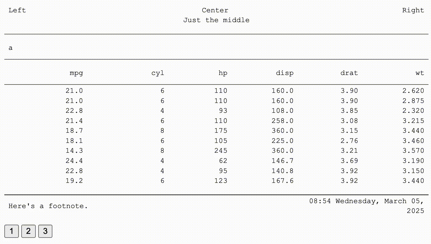Select the 'Just the middle' subtitle
Image resolution: width=431 pixels, height=244 pixels.
(x=216, y=20)
